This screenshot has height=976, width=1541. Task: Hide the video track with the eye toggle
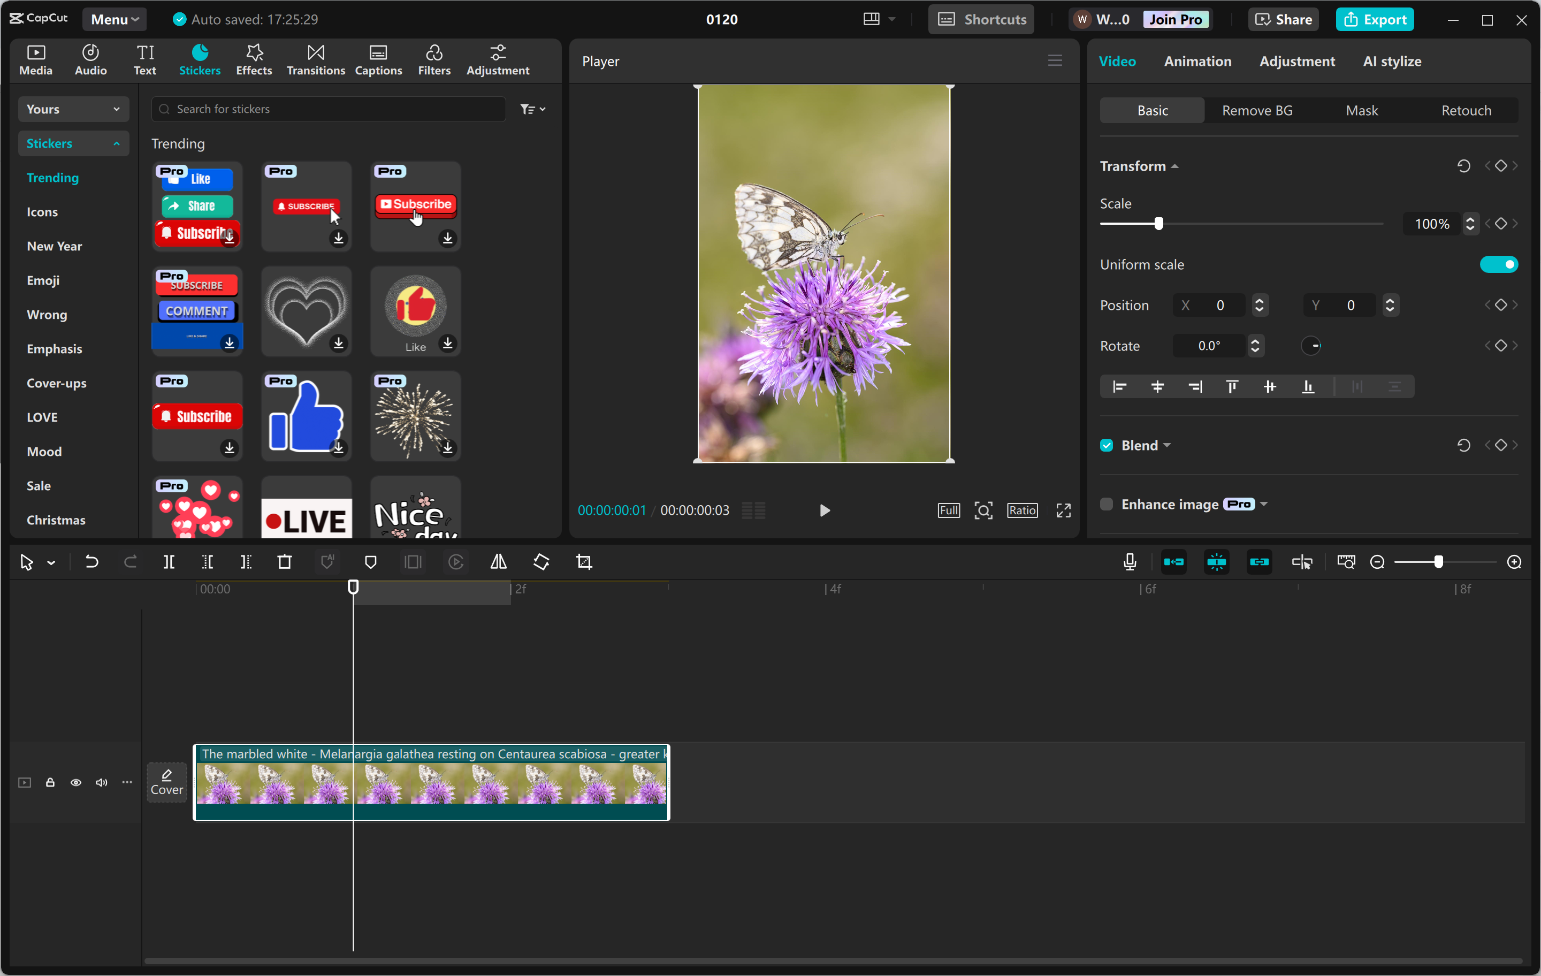click(x=75, y=783)
